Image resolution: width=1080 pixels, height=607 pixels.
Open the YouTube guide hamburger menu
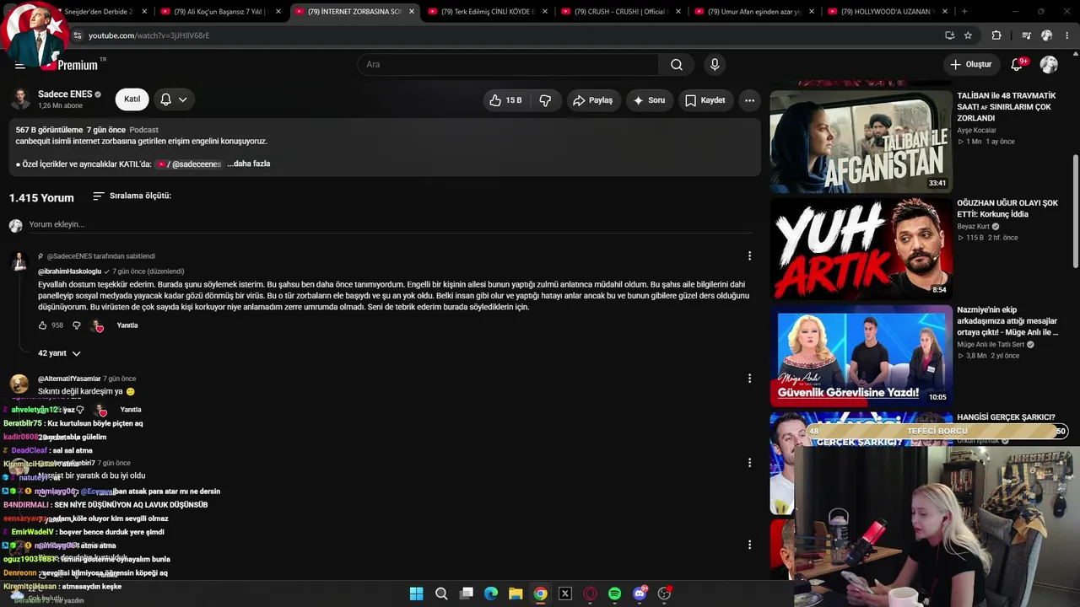pyautogui.click(x=20, y=65)
